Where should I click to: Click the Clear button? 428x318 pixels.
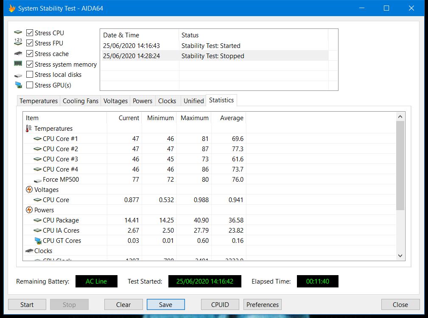(123, 304)
